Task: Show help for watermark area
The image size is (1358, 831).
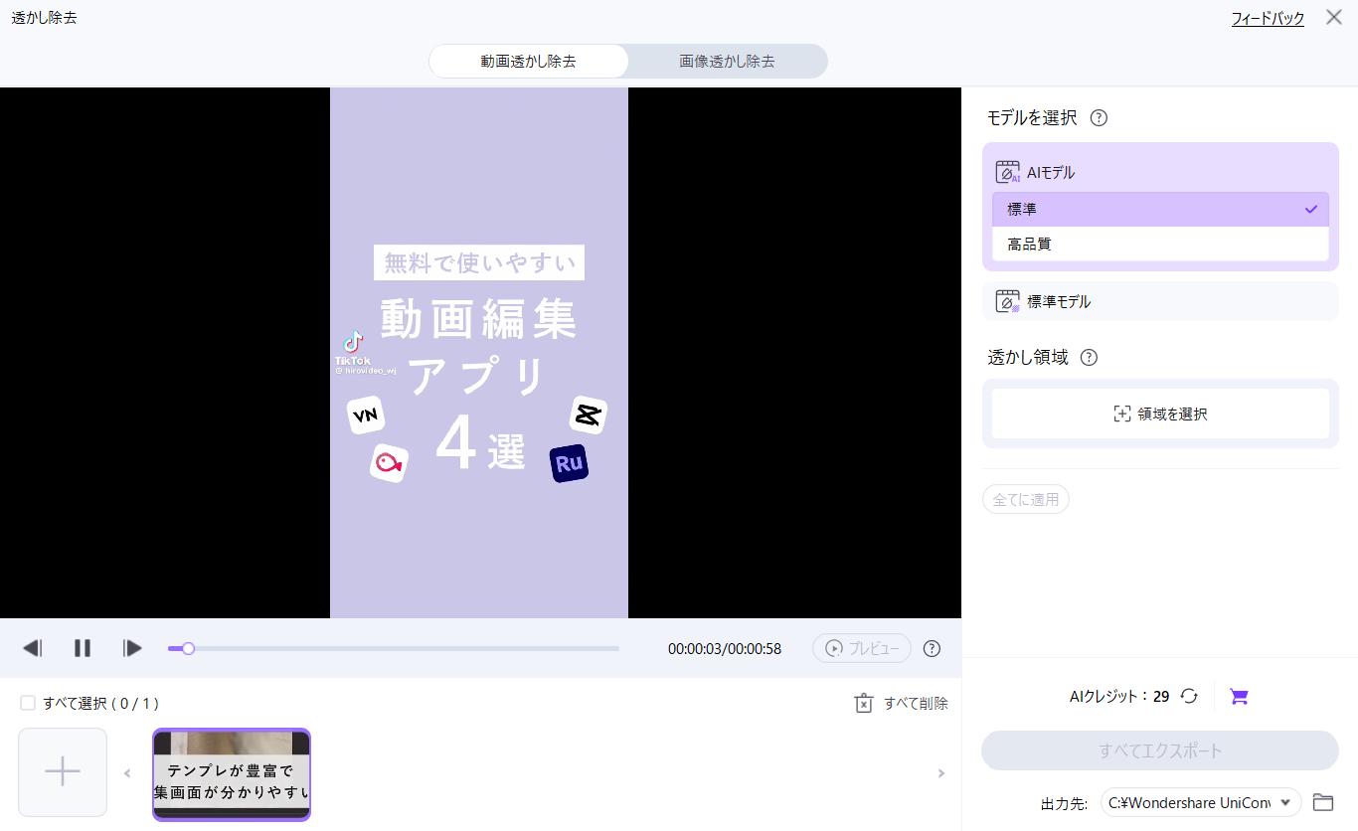Action: tap(1089, 357)
